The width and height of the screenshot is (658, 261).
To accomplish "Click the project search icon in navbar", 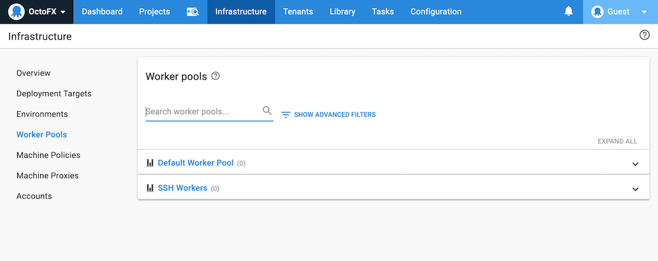I will (x=193, y=12).
